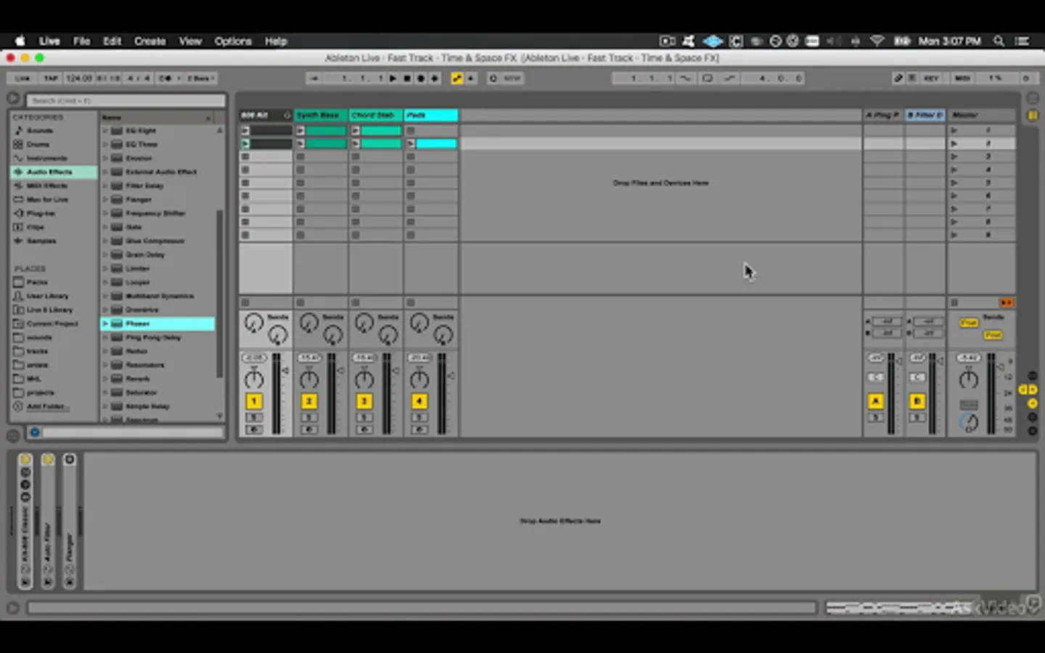1045x653 pixels.
Task: Expand the EQ Eight device folder
Action: 105,131
